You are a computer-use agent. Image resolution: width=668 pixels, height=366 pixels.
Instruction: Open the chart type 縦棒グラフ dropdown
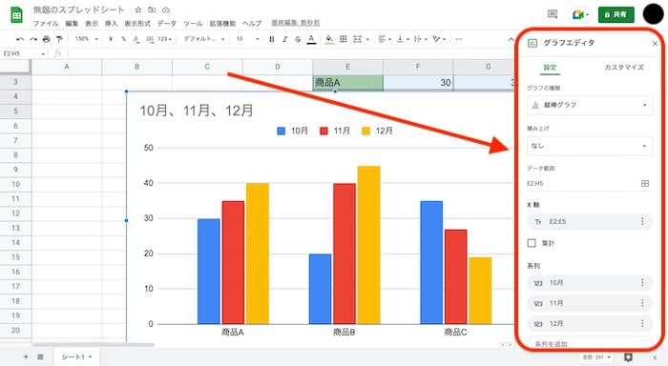[590, 105]
